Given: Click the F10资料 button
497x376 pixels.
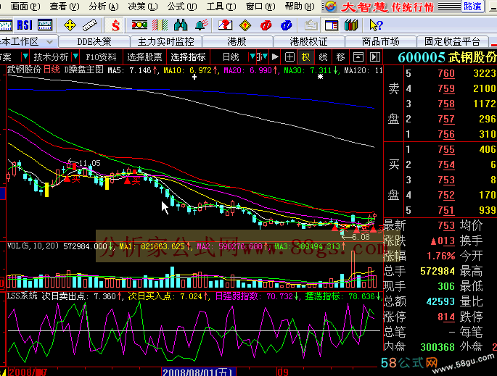Looking at the screenshot, I should [101, 57].
